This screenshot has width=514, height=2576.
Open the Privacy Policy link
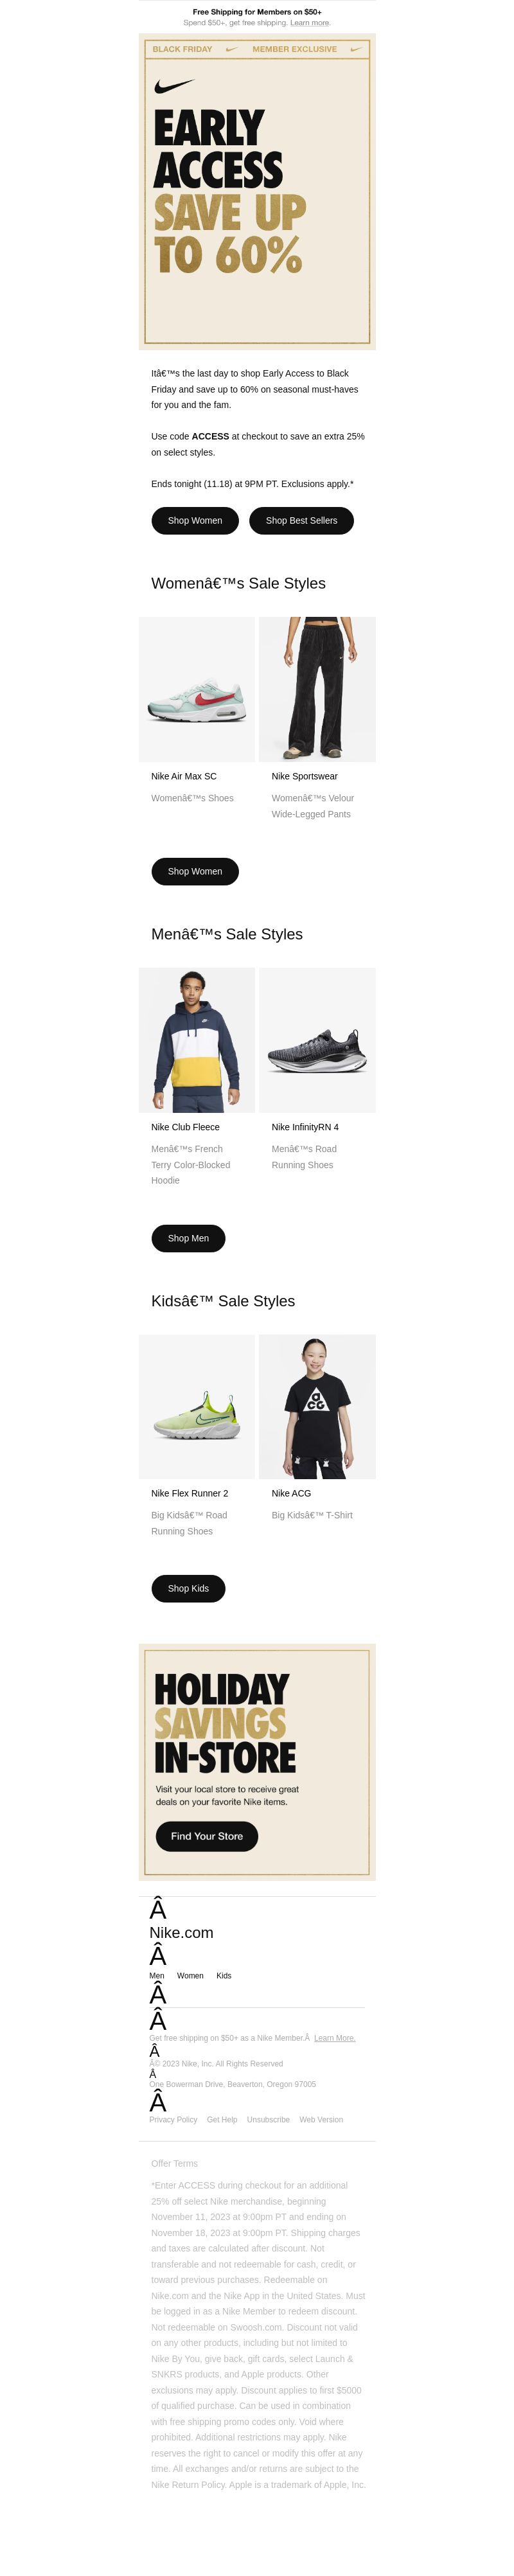click(x=173, y=2120)
